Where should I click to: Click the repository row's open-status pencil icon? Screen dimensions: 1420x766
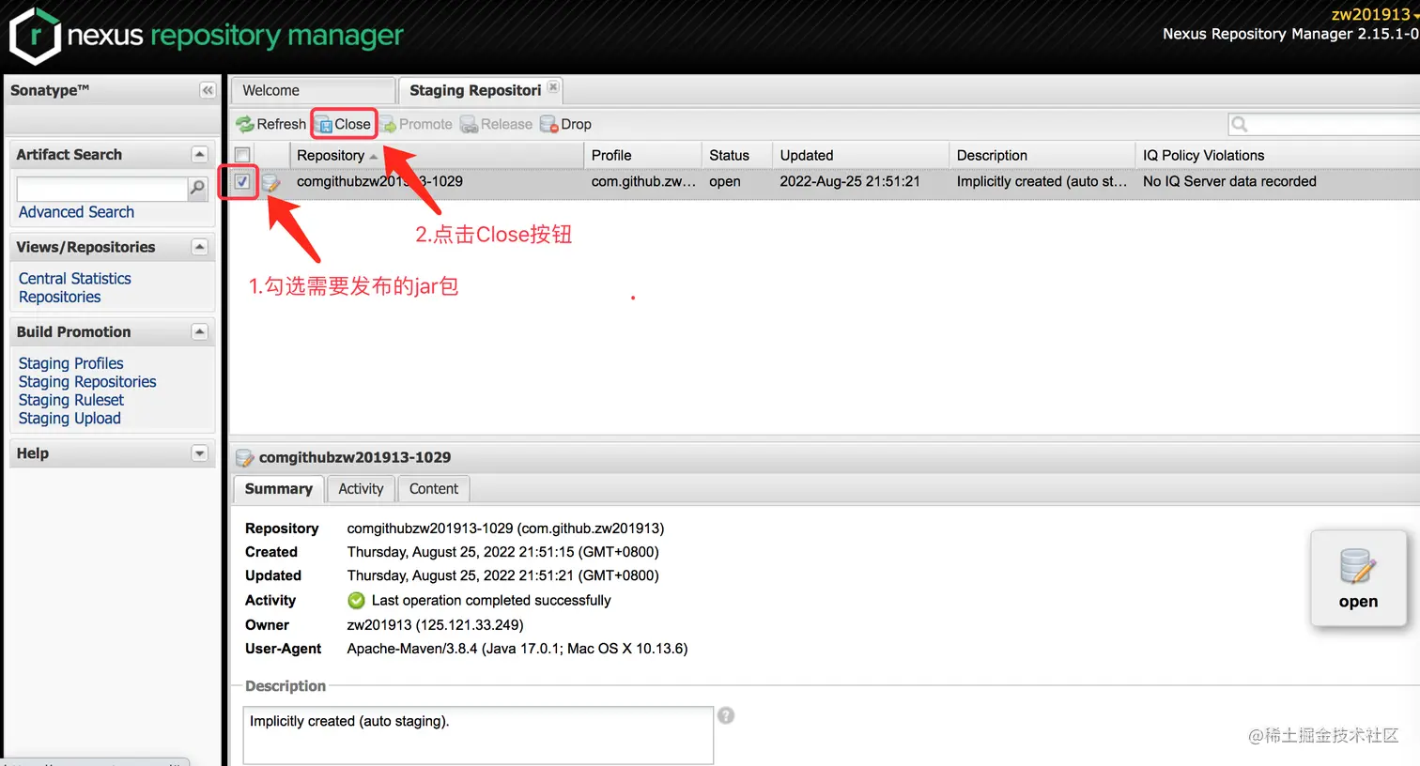pyautogui.click(x=271, y=182)
